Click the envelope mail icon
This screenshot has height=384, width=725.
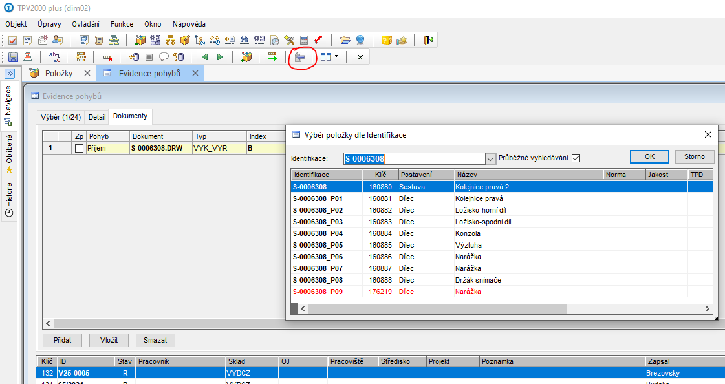[43, 40]
